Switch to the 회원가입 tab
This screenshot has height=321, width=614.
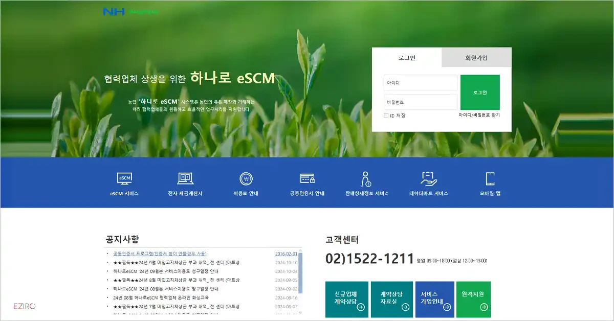coord(476,57)
